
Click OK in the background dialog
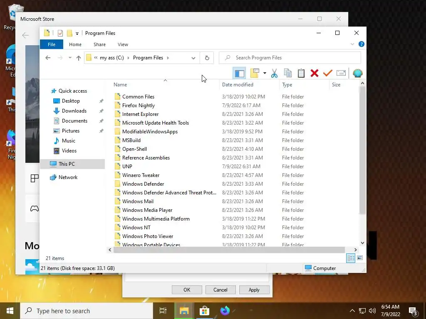coord(187,290)
